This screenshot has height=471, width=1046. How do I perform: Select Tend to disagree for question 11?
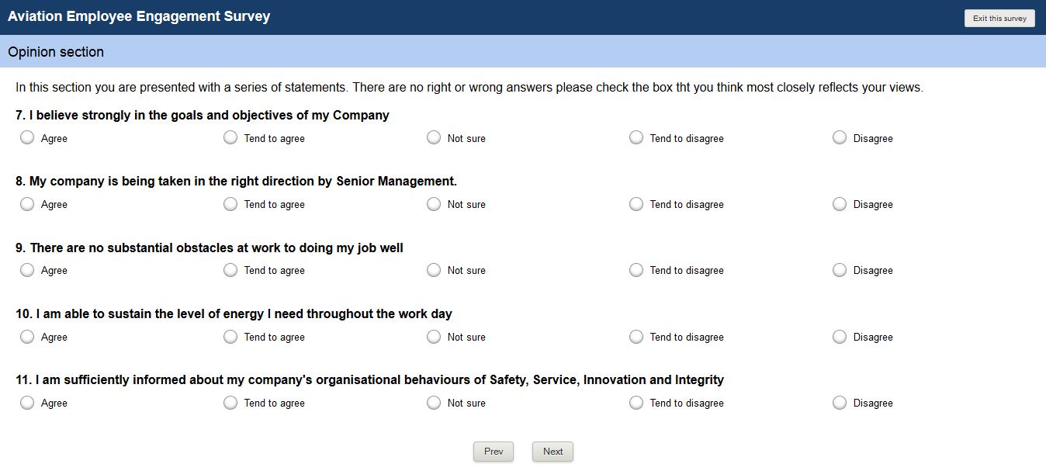tap(636, 403)
